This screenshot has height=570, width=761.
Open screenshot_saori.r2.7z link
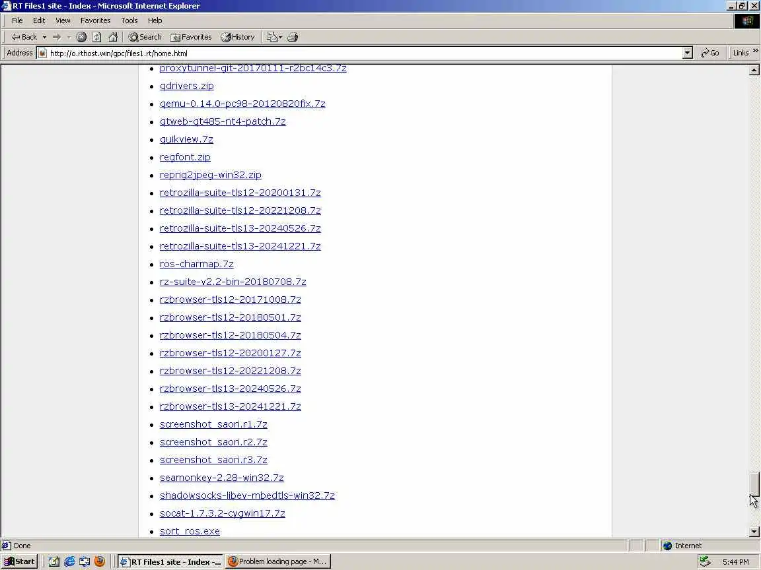(x=213, y=442)
